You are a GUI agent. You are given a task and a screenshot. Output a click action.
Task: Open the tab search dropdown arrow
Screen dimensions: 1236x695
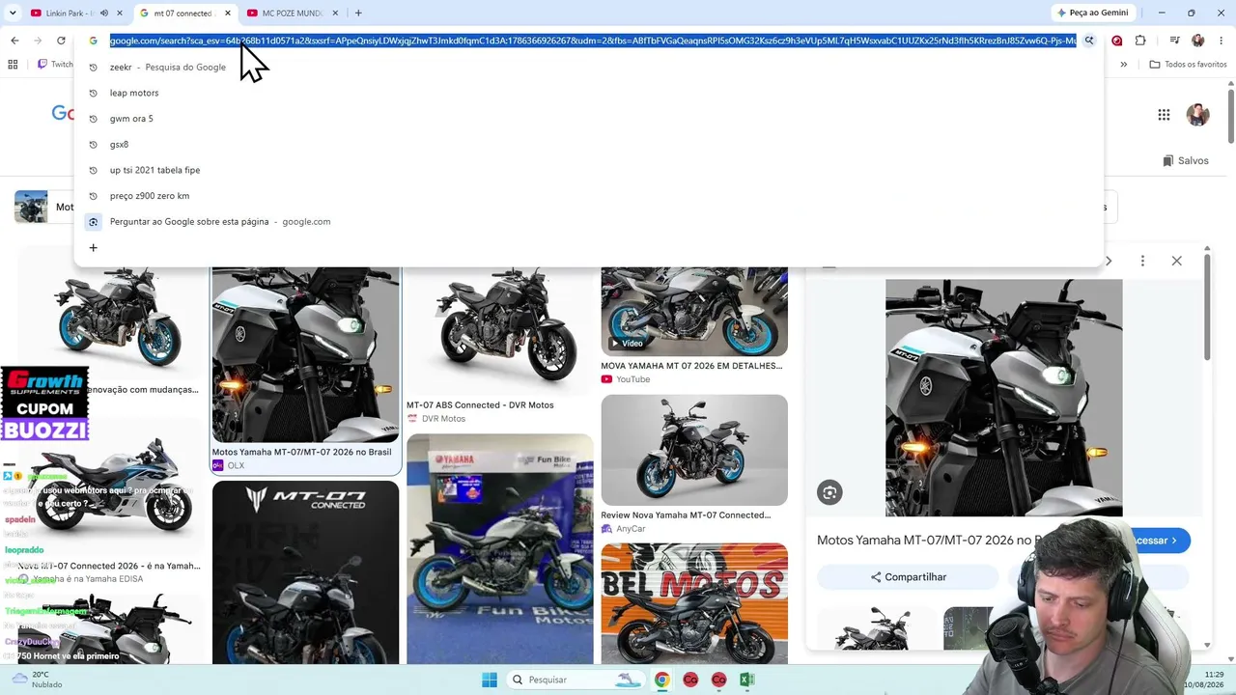(13, 13)
